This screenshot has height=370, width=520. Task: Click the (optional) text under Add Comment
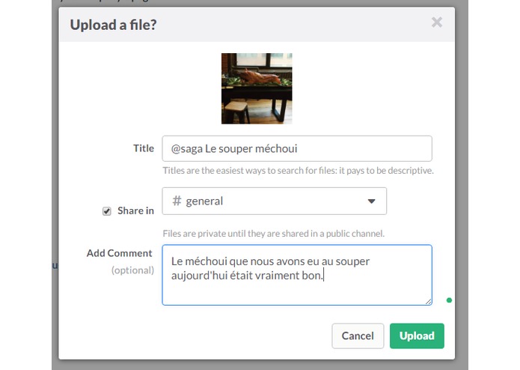coord(132,270)
